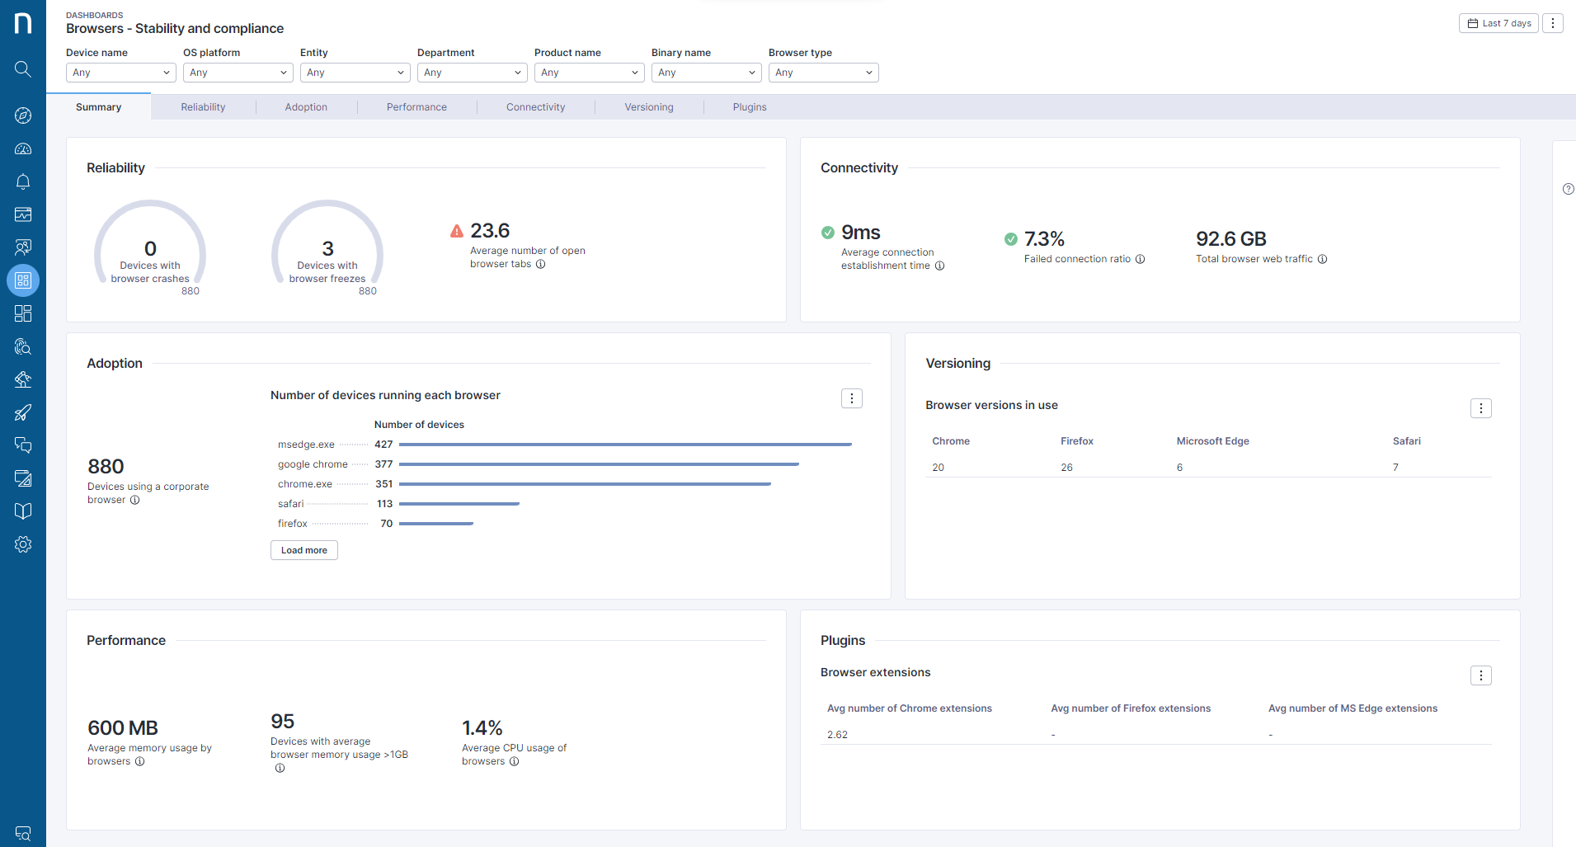Open the speedometer gauge icon in the sidebar
The image size is (1576, 847).
pos(23,148)
